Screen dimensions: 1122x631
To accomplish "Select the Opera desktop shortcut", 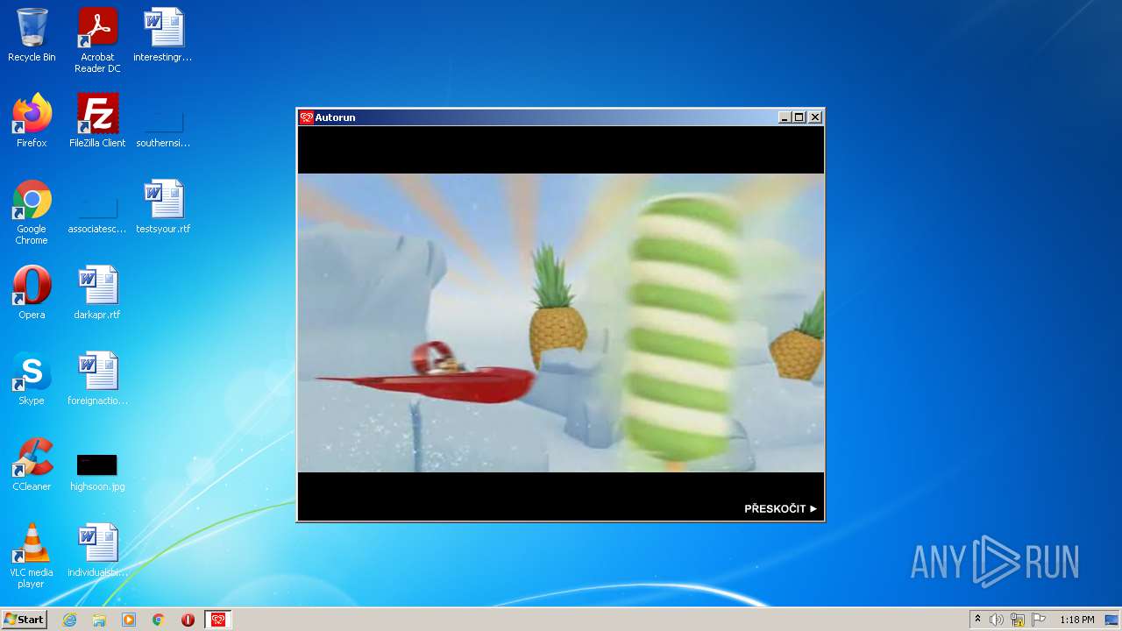I will point(32,293).
